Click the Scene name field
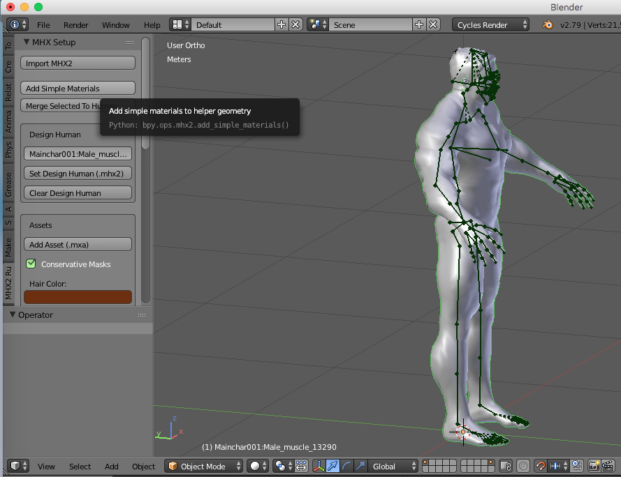This screenshot has width=621, height=477. click(370, 25)
